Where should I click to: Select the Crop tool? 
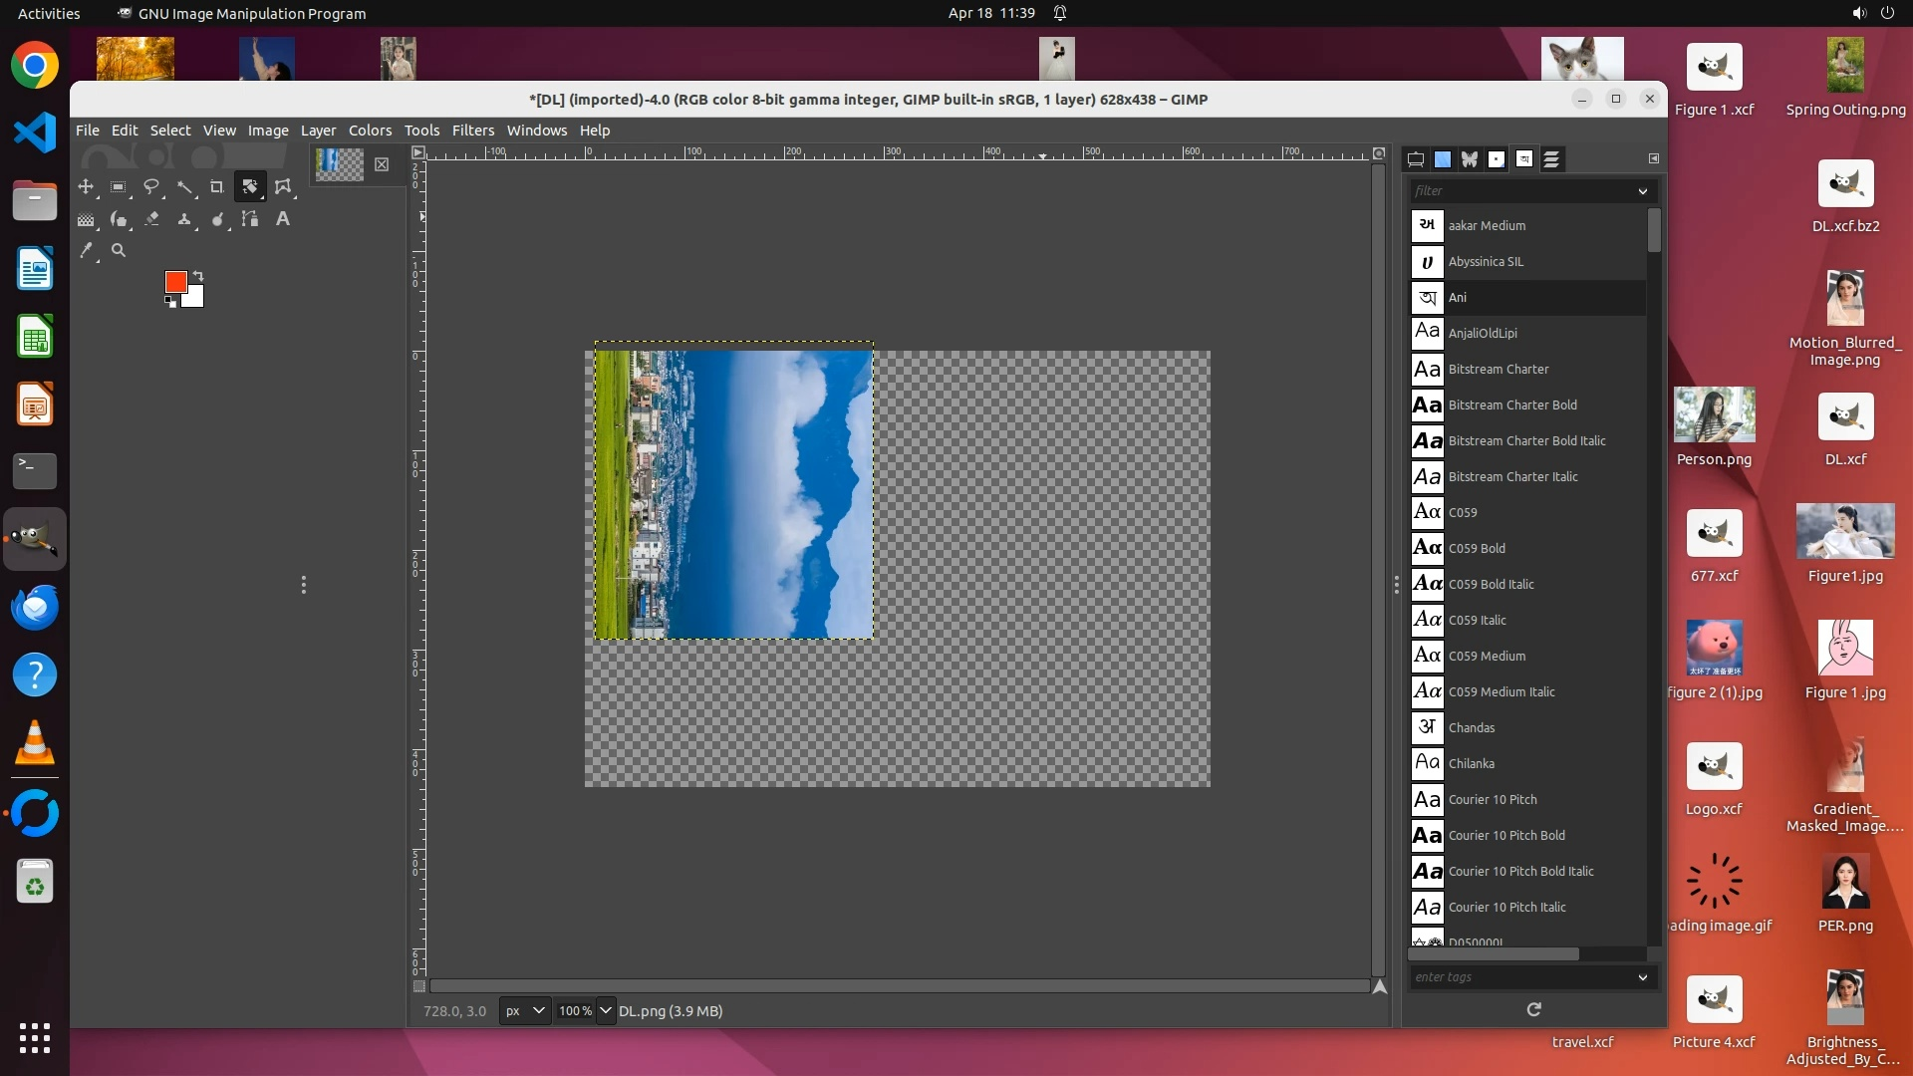click(216, 186)
